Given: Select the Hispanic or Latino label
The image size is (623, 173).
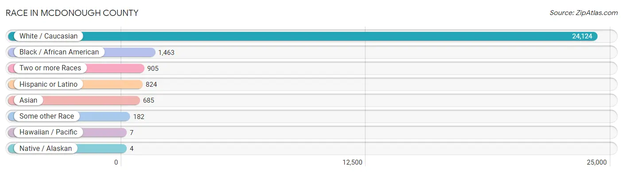Looking at the screenshot, I should pos(48,84).
